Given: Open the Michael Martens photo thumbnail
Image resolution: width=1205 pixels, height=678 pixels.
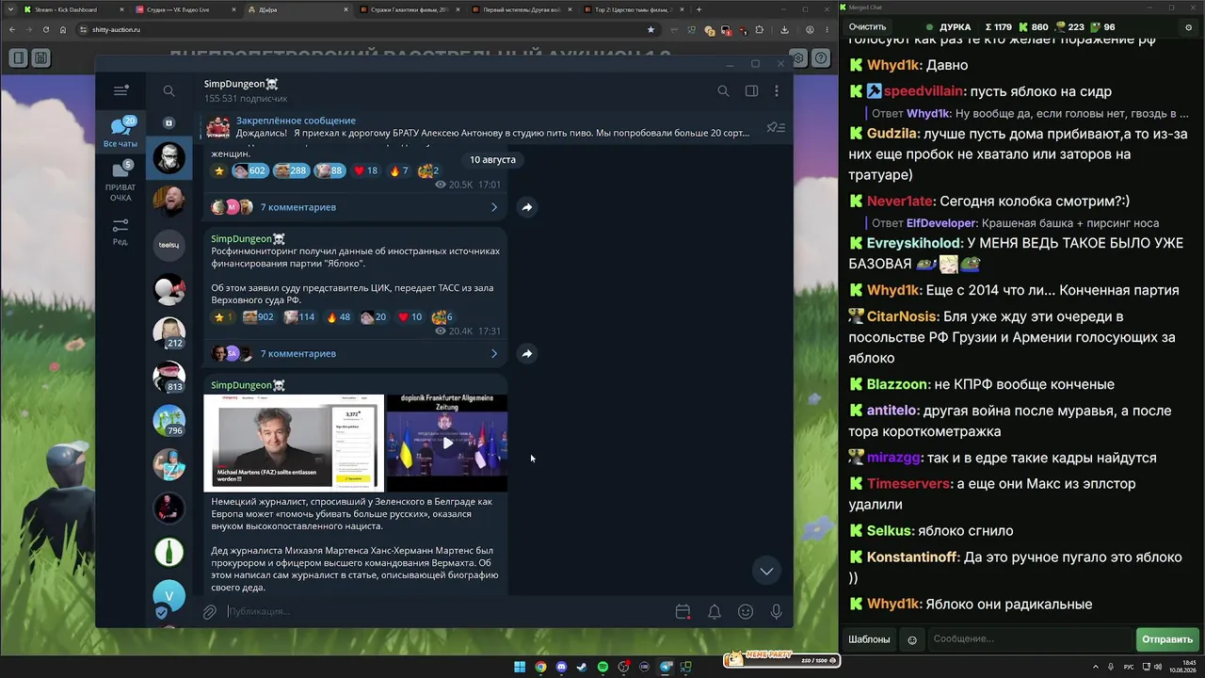Looking at the screenshot, I should click(294, 443).
